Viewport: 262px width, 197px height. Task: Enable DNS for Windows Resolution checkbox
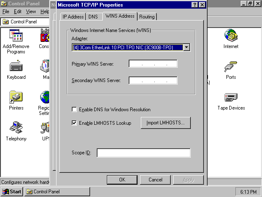74,110
